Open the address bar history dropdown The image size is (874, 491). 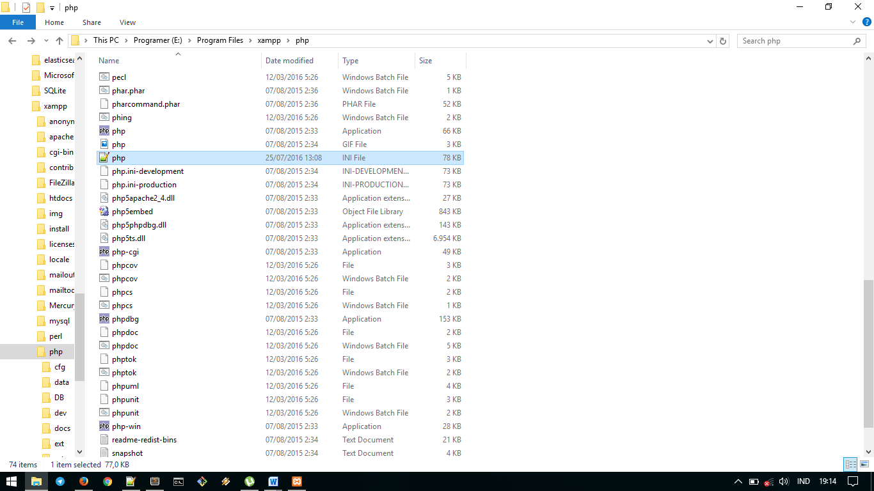coord(710,41)
